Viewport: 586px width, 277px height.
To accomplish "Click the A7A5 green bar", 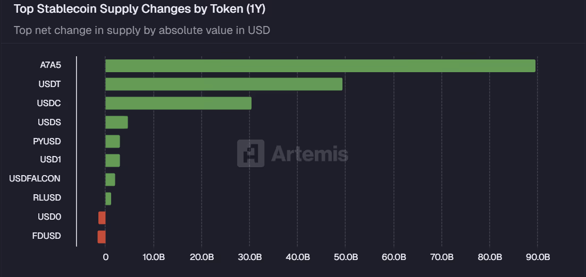I will pos(320,66).
